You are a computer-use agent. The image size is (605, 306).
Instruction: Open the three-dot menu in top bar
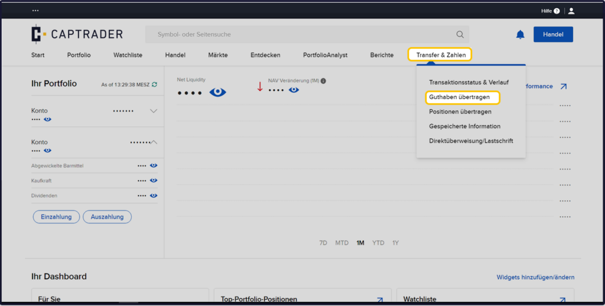[35, 11]
